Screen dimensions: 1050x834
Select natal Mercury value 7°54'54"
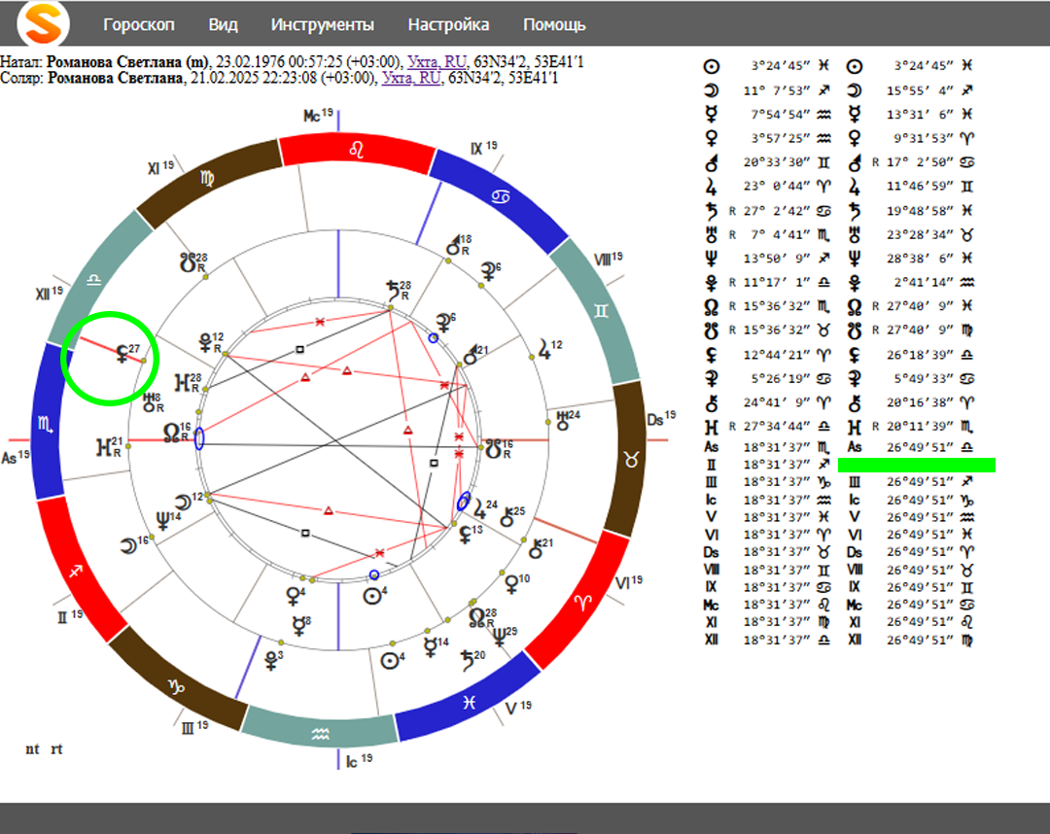pyautogui.click(x=780, y=115)
